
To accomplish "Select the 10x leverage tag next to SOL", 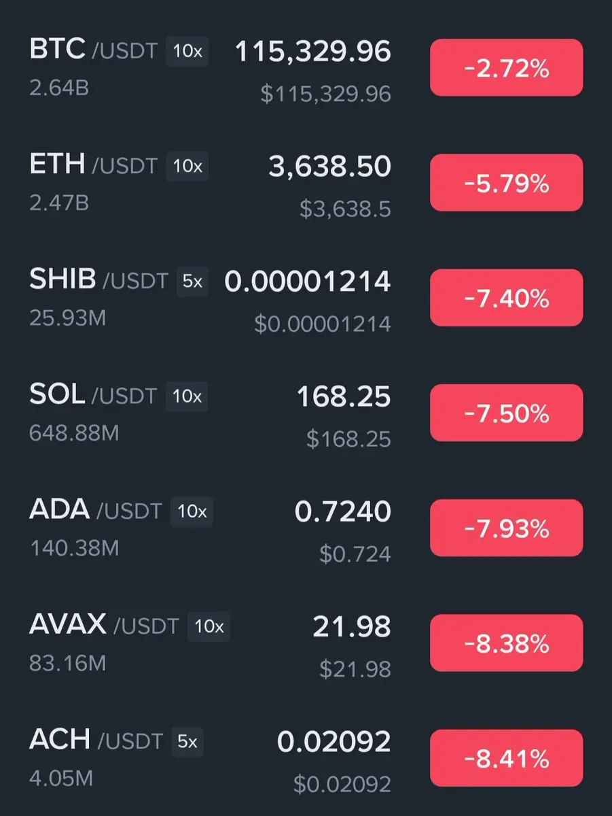I will pyautogui.click(x=187, y=396).
